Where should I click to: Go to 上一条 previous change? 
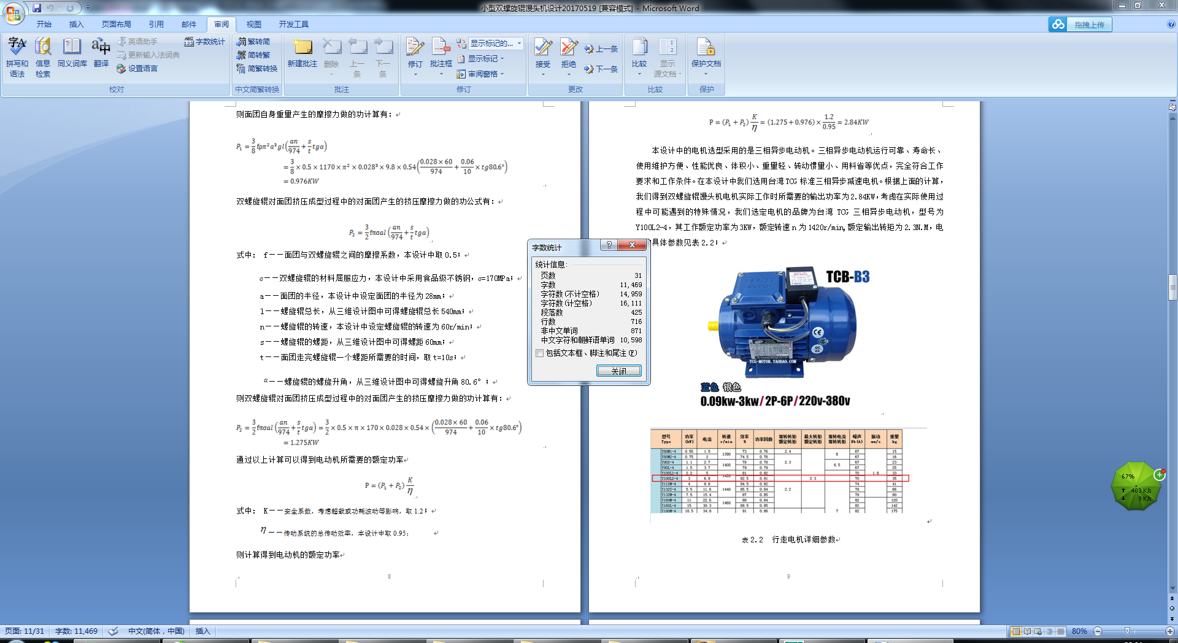pos(601,49)
